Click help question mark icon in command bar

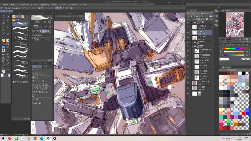click(x=71, y=8)
